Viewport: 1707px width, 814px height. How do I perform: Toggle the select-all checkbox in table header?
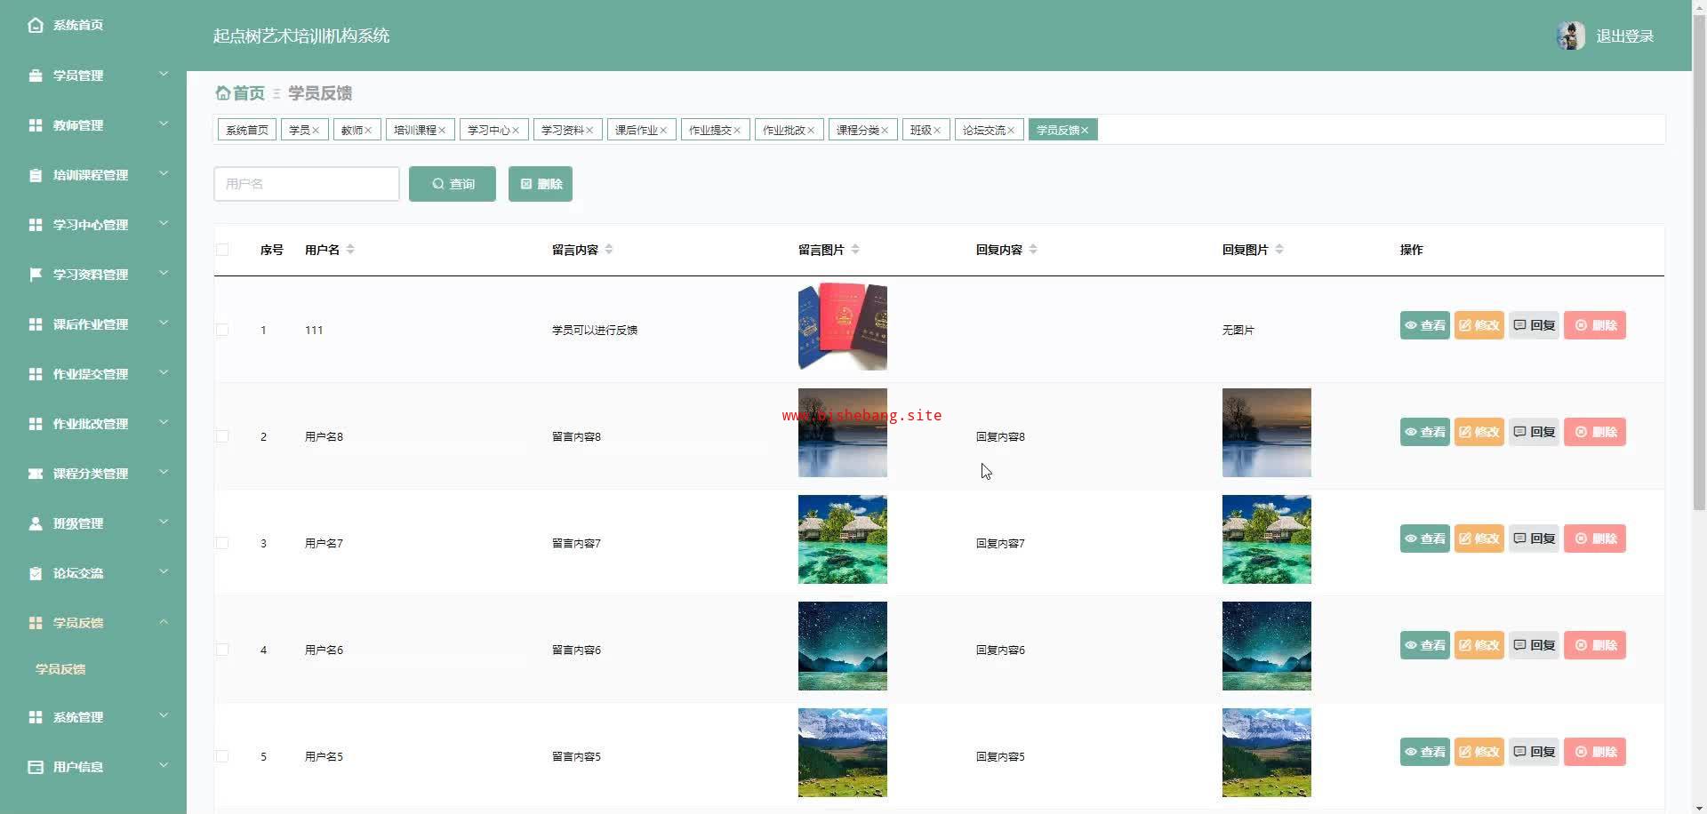tap(222, 250)
